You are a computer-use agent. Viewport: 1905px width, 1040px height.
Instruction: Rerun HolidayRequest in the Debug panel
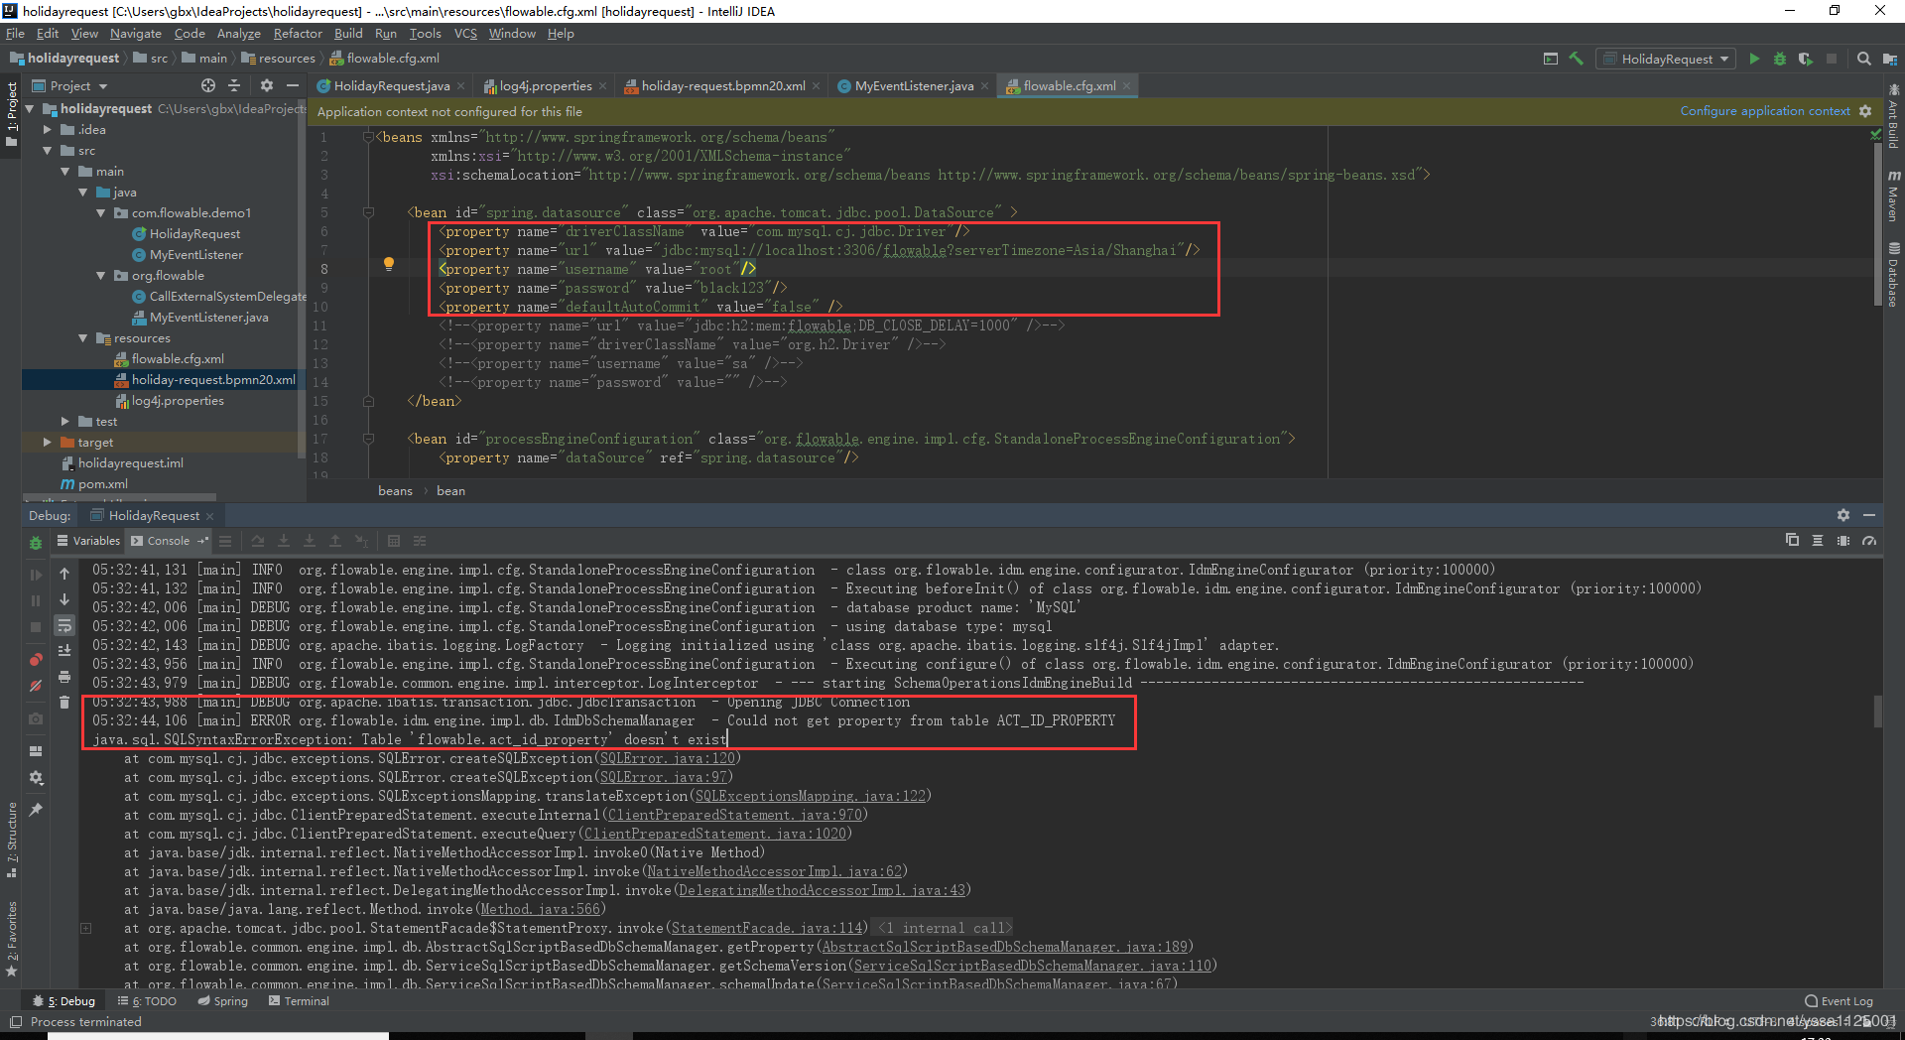36,543
